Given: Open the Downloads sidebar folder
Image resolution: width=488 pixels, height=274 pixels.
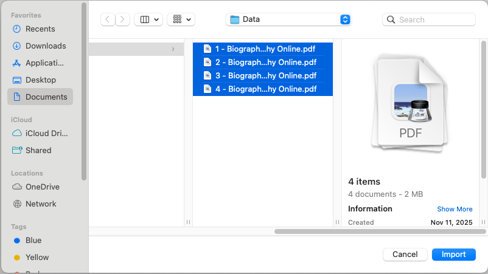Looking at the screenshot, I should point(45,46).
